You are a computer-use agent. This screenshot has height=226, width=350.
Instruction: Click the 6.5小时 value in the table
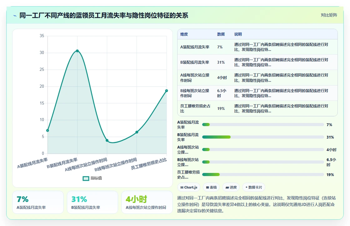(222, 93)
